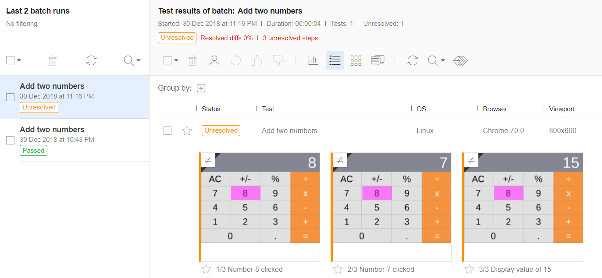Viewport: 602px width, 278px height.
Task: Switch to the list view of tests
Action: tap(335, 60)
